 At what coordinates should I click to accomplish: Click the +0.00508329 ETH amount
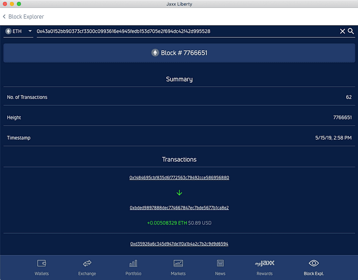pos(167,223)
